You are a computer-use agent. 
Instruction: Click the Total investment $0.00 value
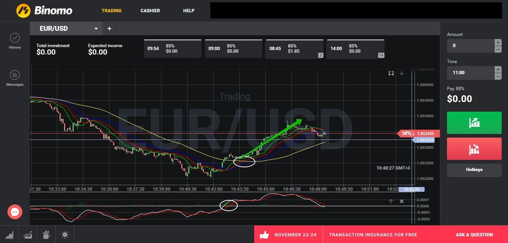pos(46,52)
